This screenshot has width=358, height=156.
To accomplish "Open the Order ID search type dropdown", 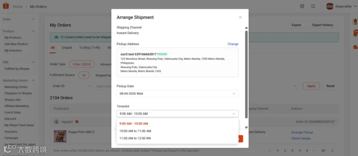I will click(71, 86).
